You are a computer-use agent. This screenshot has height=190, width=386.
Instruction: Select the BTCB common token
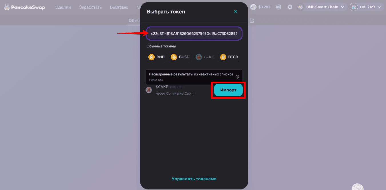(x=229, y=57)
